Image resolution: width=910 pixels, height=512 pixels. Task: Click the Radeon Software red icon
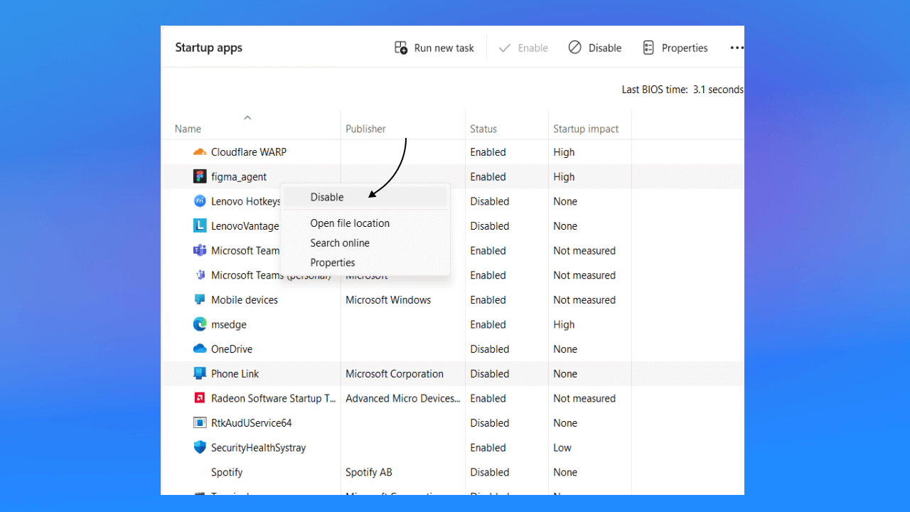(x=200, y=398)
